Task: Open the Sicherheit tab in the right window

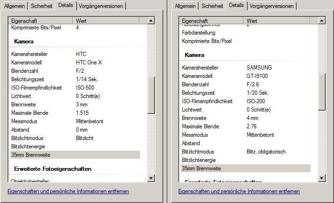Action: pyautogui.click(x=212, y=6)
